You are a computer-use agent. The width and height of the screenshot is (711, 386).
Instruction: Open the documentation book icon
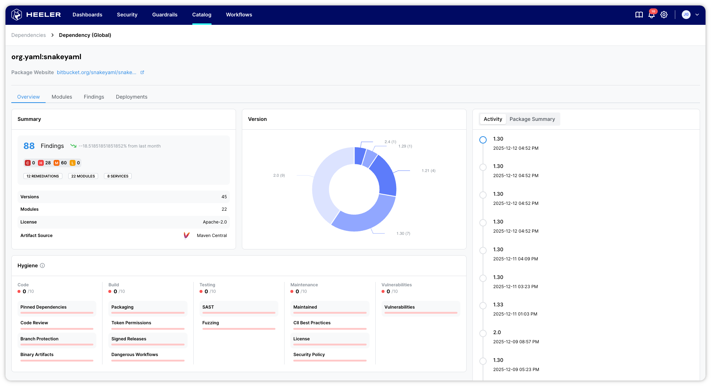click(639, 15)
